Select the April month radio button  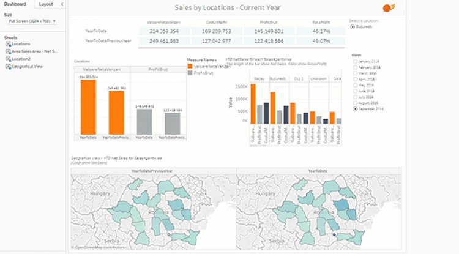355,80
